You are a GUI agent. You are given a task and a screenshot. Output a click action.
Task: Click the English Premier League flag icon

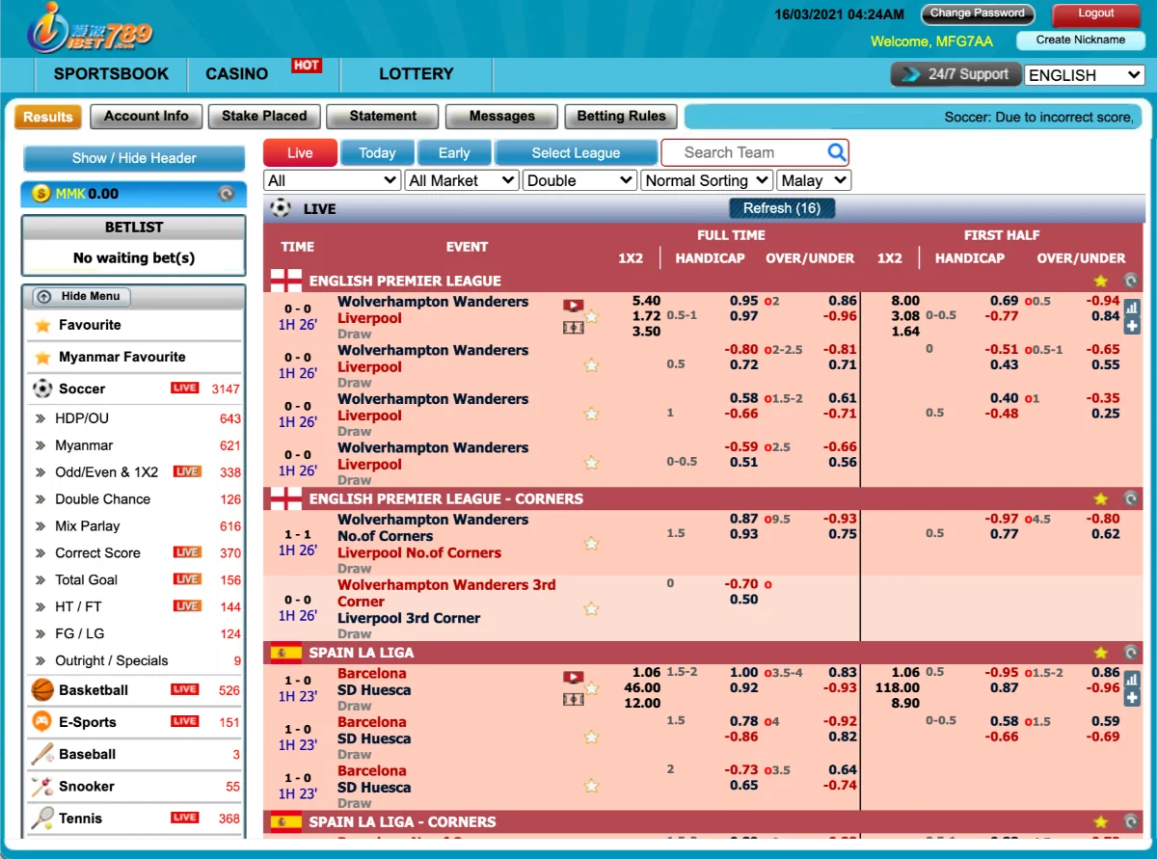point(285,282)
